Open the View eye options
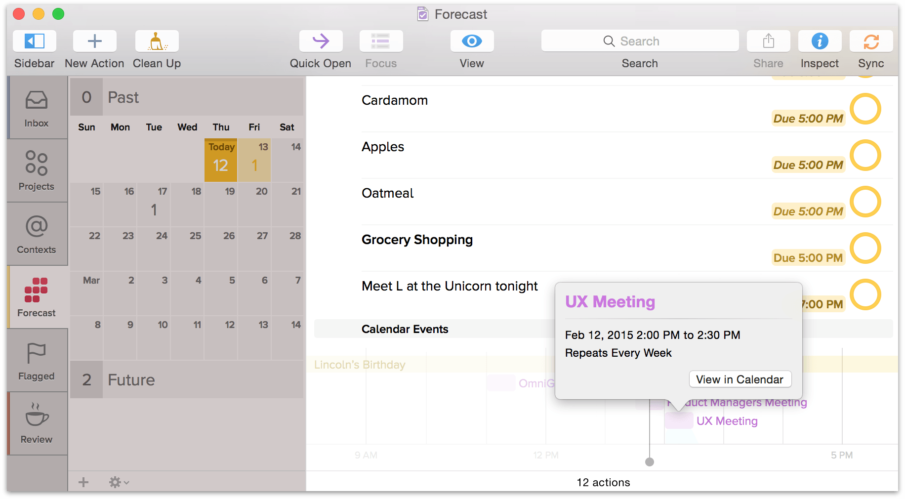The width and height of the screenshot is (905, 499). coord(472,41)
